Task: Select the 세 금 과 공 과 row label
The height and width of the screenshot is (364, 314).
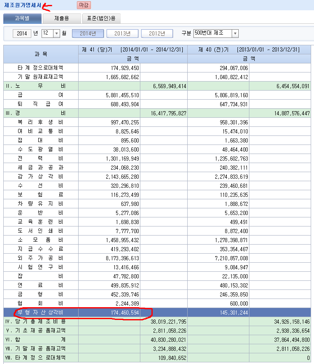Action: pyautogui.click(x=40, y=167)
